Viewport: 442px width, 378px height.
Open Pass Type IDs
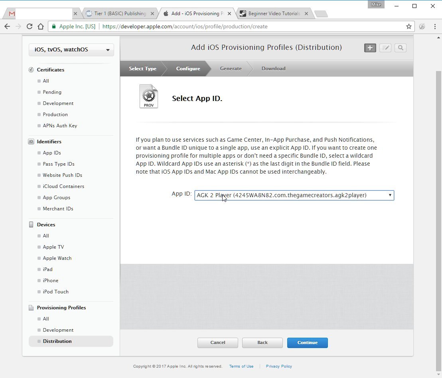click(x=58, y=164)
